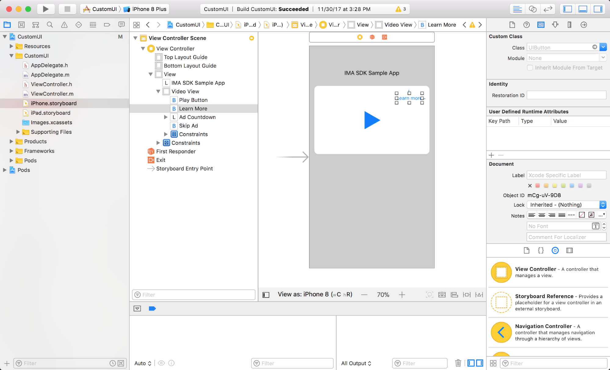610x370 pixels.
Task: Zoom in the canvas with plus button
Action: point(402,295)
